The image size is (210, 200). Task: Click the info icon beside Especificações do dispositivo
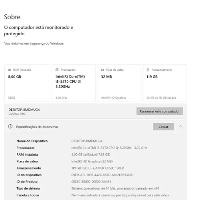click(x=10, y=126)
